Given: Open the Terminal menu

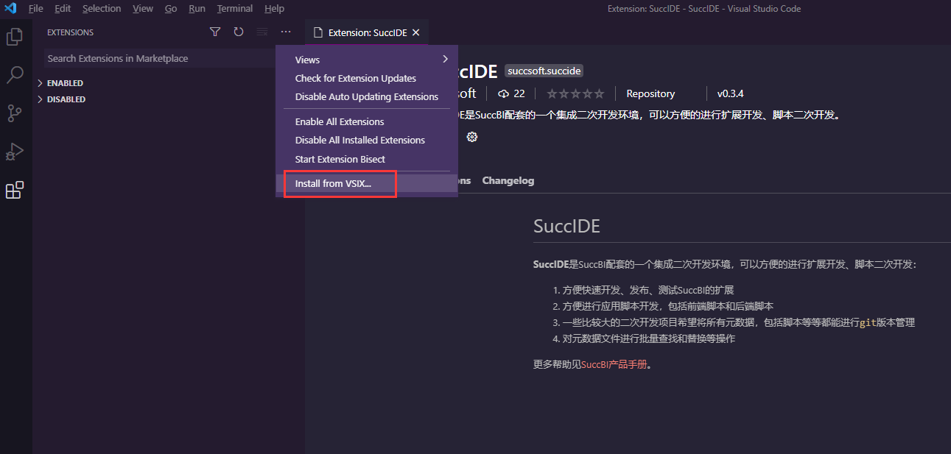Looking at the screenshot, I should pos(235,9).
